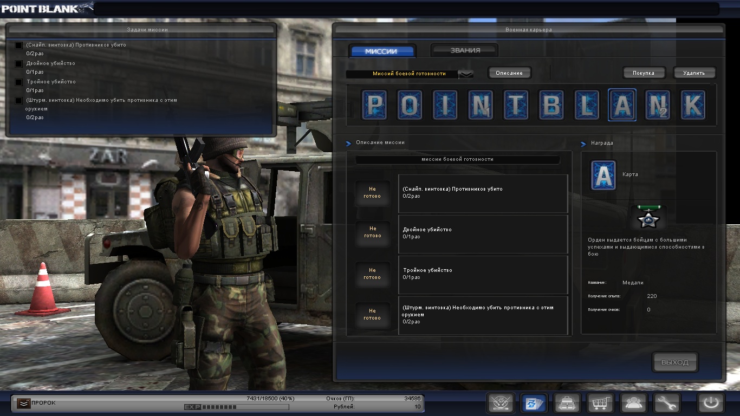Click the reward card A icon
The image size is (740, 416).
click(x=603, y=175)
